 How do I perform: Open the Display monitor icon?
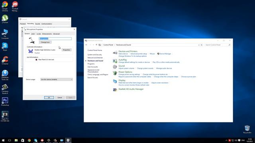(115, 81)
